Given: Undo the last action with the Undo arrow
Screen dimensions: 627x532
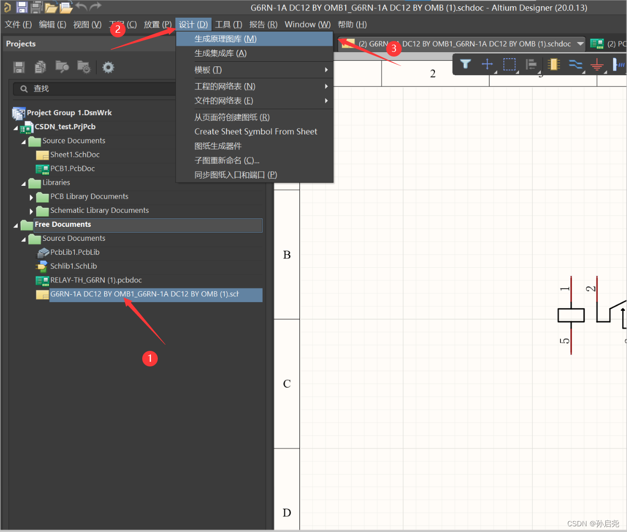Looking at the screenshot, I should 81,6.
